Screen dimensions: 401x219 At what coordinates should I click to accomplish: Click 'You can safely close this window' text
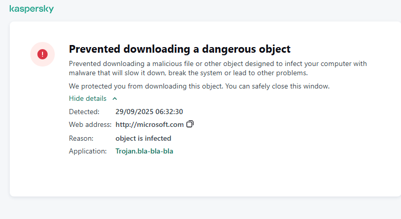(x=279, y=86)
